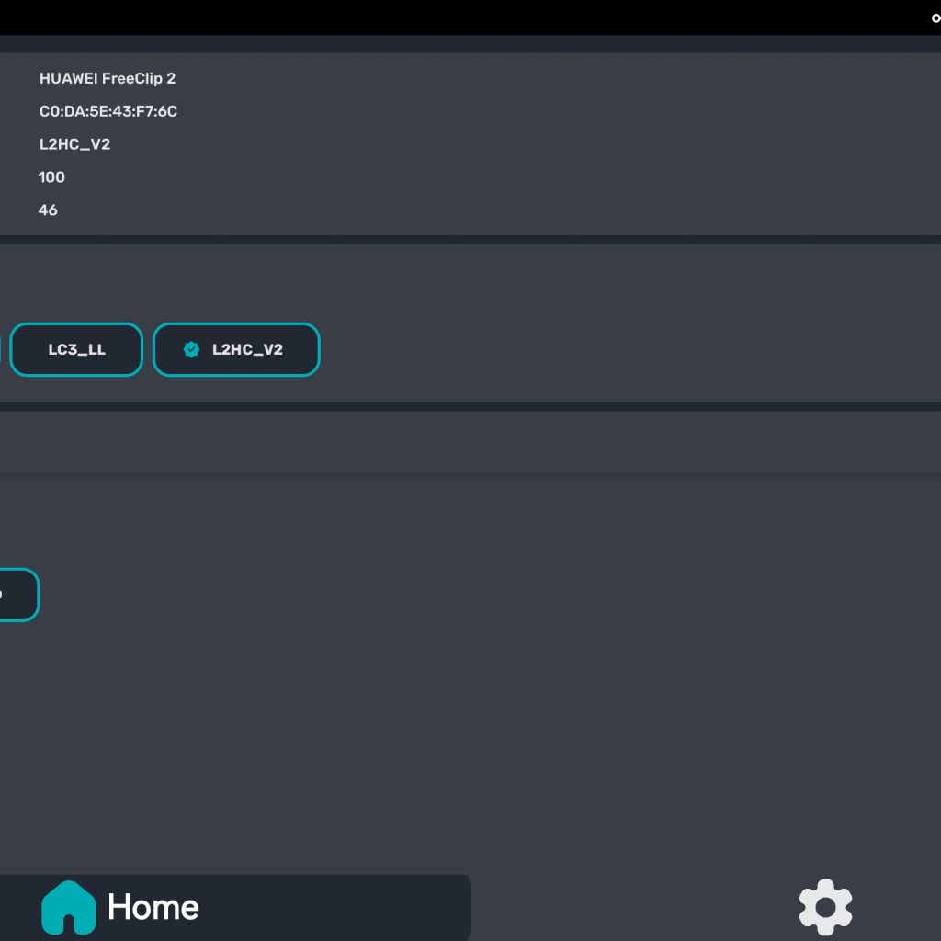Choose the L2HC_V2 codec button text
Screen dimensions: 941x941
click(247, 349)
